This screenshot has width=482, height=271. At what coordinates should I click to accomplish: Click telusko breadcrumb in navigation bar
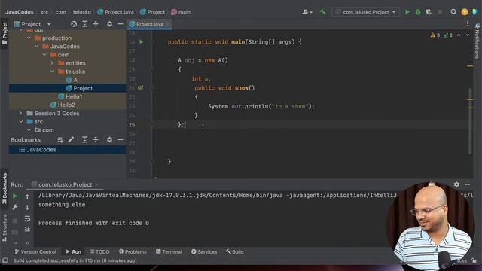pyautogui.click(x=82, y=12)
